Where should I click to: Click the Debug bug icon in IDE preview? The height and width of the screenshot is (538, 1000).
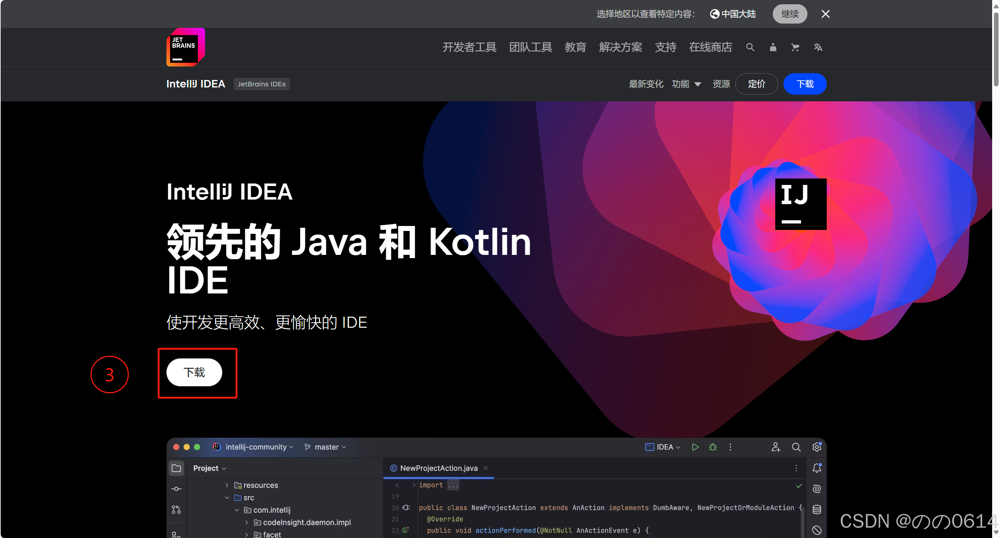click(713, 447)
